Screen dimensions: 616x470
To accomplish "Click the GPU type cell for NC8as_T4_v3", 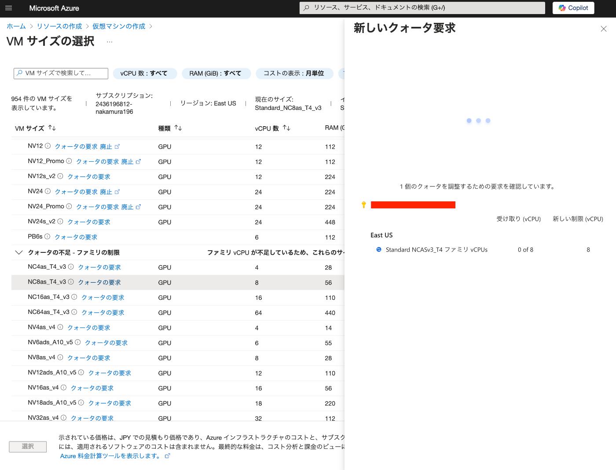I will pyautogui.click(x=165, y=282).
